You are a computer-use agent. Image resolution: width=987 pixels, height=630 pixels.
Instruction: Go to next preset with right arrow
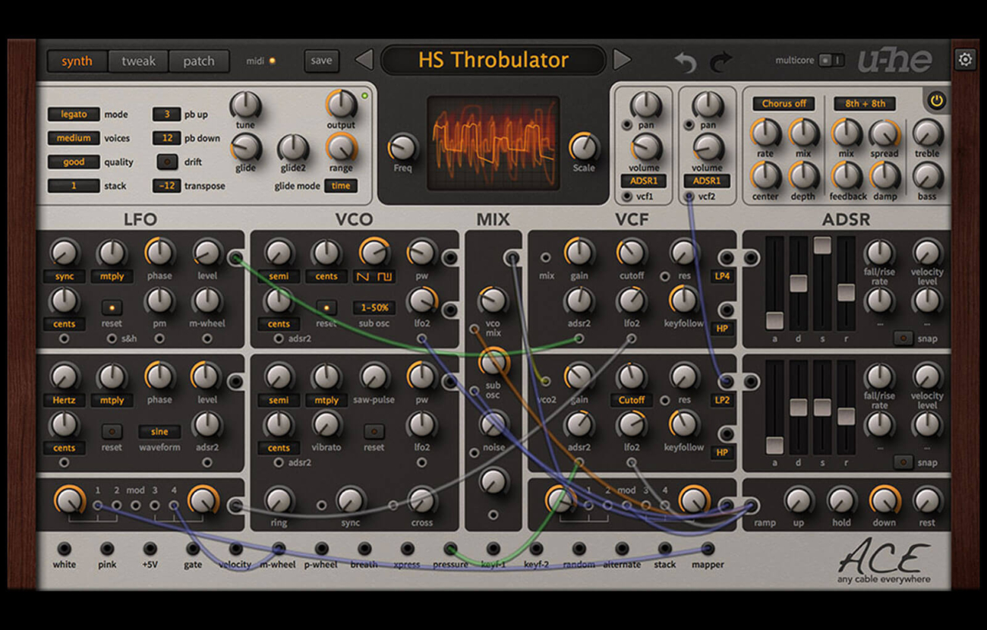(622, 59)
